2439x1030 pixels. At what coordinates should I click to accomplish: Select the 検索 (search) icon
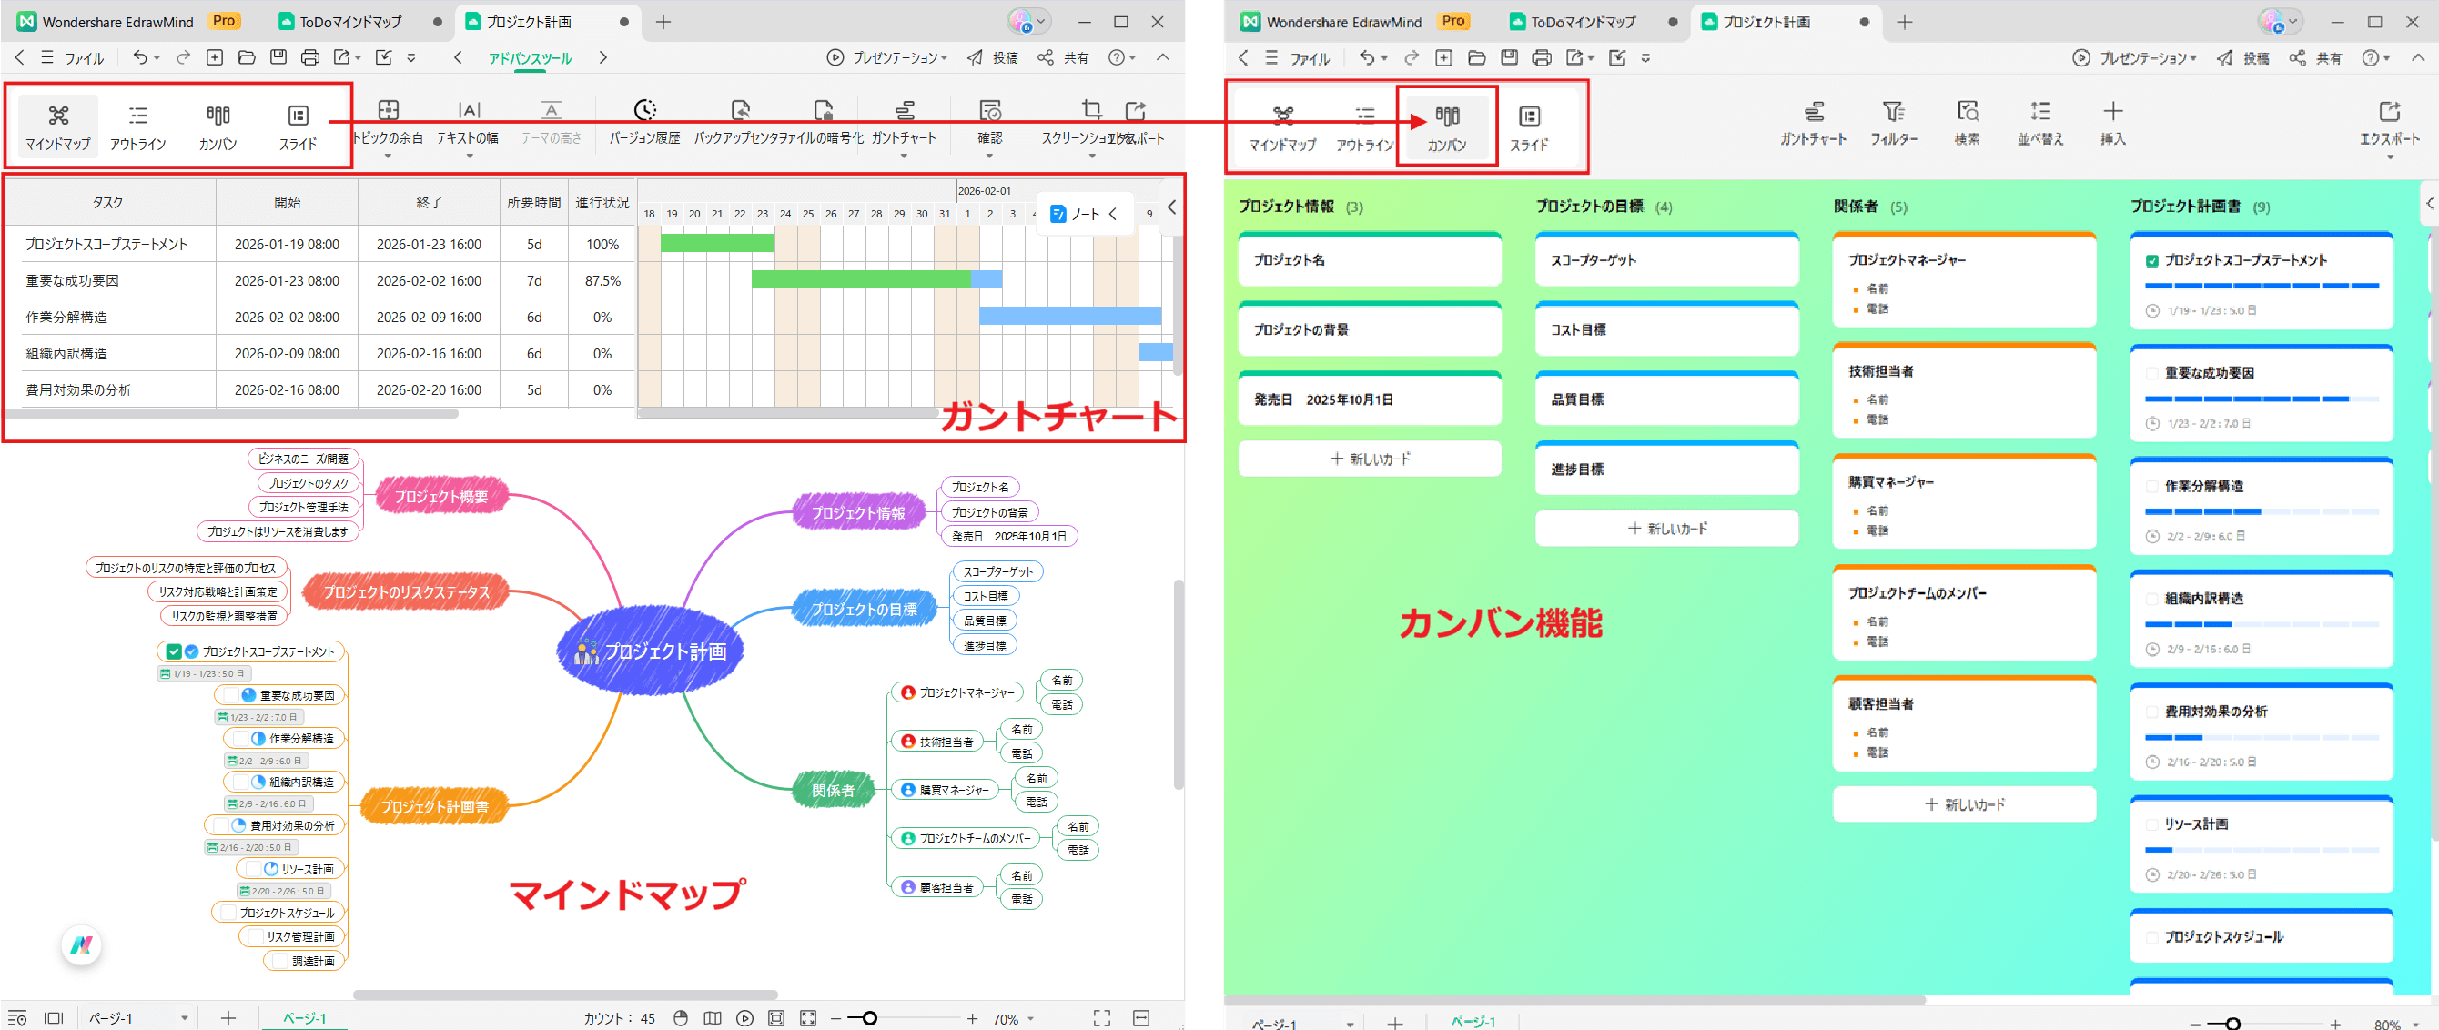(x=1968, y=123)
